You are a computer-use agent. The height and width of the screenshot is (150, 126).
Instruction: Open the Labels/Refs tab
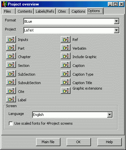(x=45, y=11)
